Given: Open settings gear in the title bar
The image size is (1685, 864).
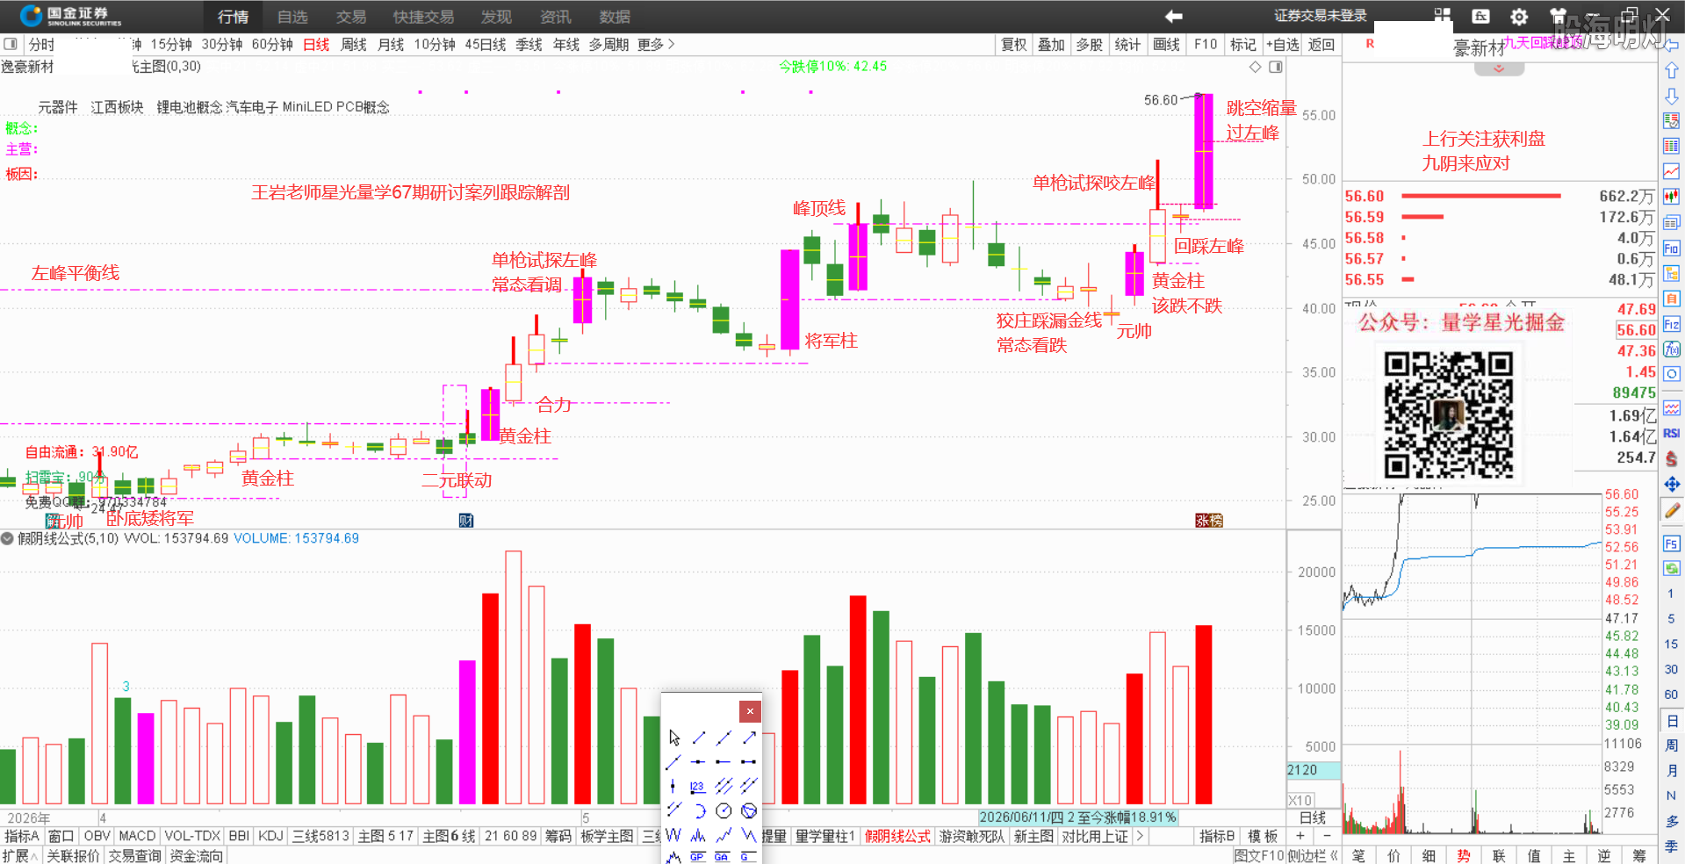Looking at the screenshot, I should tap(1519, 16).
